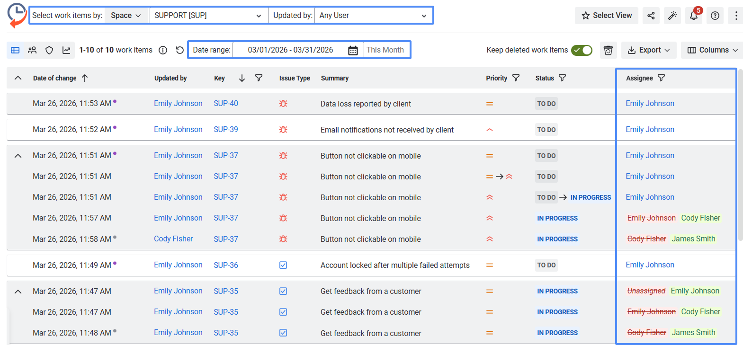The image size is (743, 345).
Task: Filter the Assignee column
Action: coord(661,78)
